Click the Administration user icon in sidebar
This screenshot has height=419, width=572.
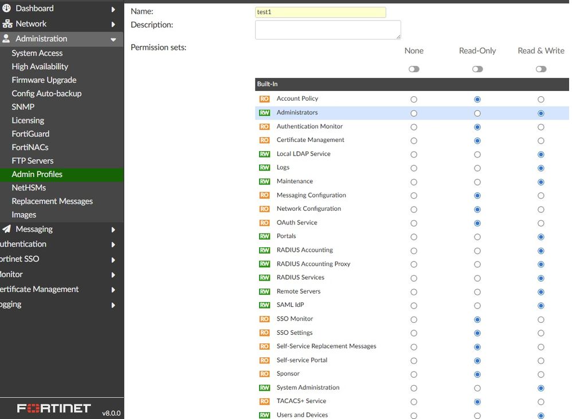pos(7,39)
